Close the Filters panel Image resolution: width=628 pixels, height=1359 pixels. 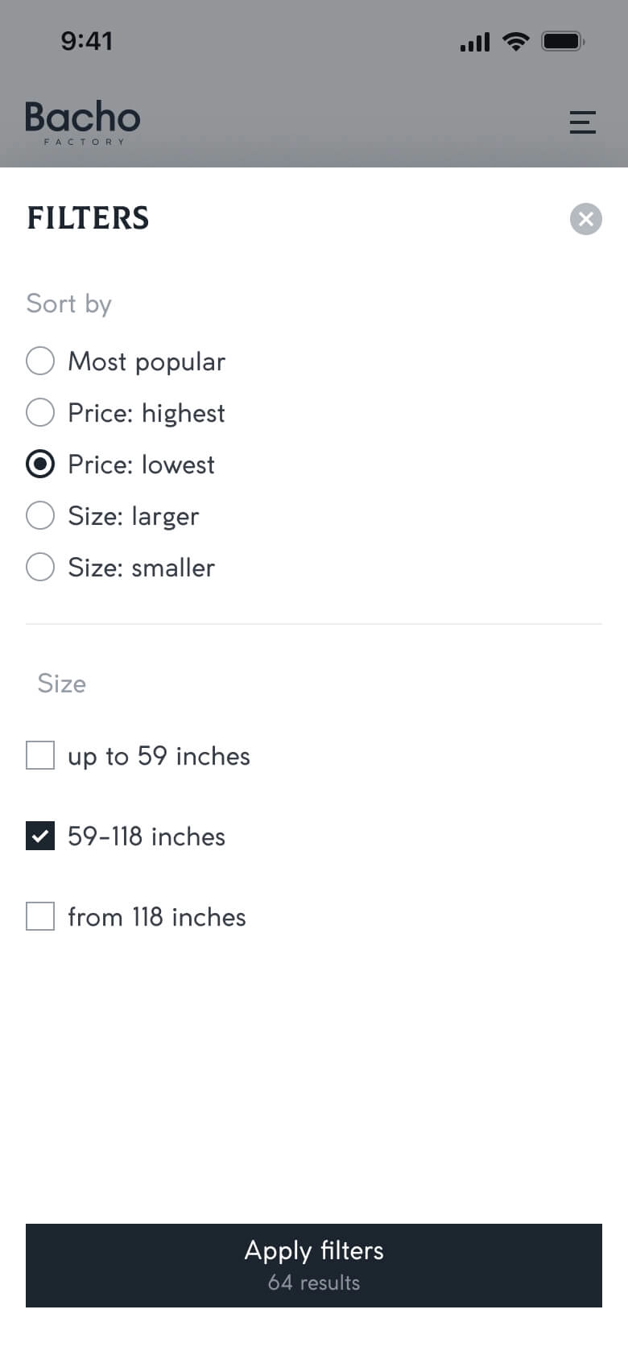(x=586, y=218)
